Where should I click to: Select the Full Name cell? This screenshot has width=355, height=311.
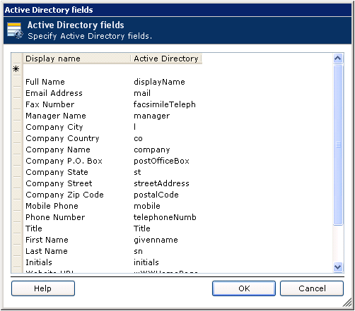(x=77, y=82)
